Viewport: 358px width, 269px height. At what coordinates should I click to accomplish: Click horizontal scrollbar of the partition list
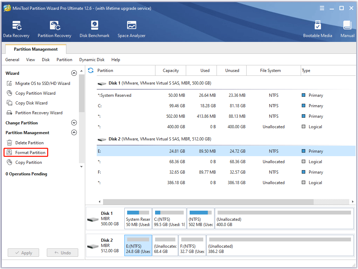click(x=208, y=202)
